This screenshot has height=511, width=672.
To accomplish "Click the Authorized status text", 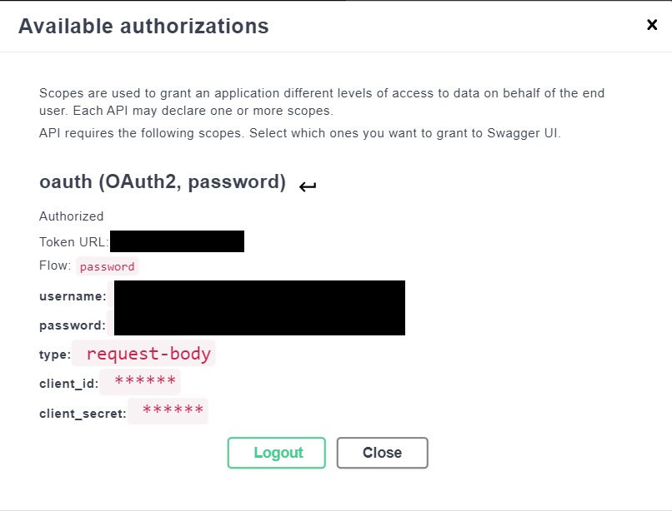I will pos(71,216).
